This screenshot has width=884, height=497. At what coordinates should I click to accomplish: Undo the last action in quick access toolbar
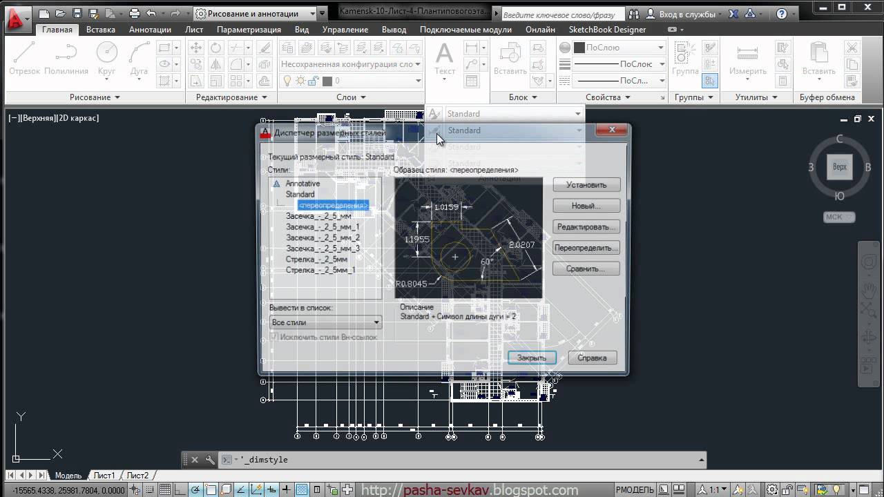(151, 13)
